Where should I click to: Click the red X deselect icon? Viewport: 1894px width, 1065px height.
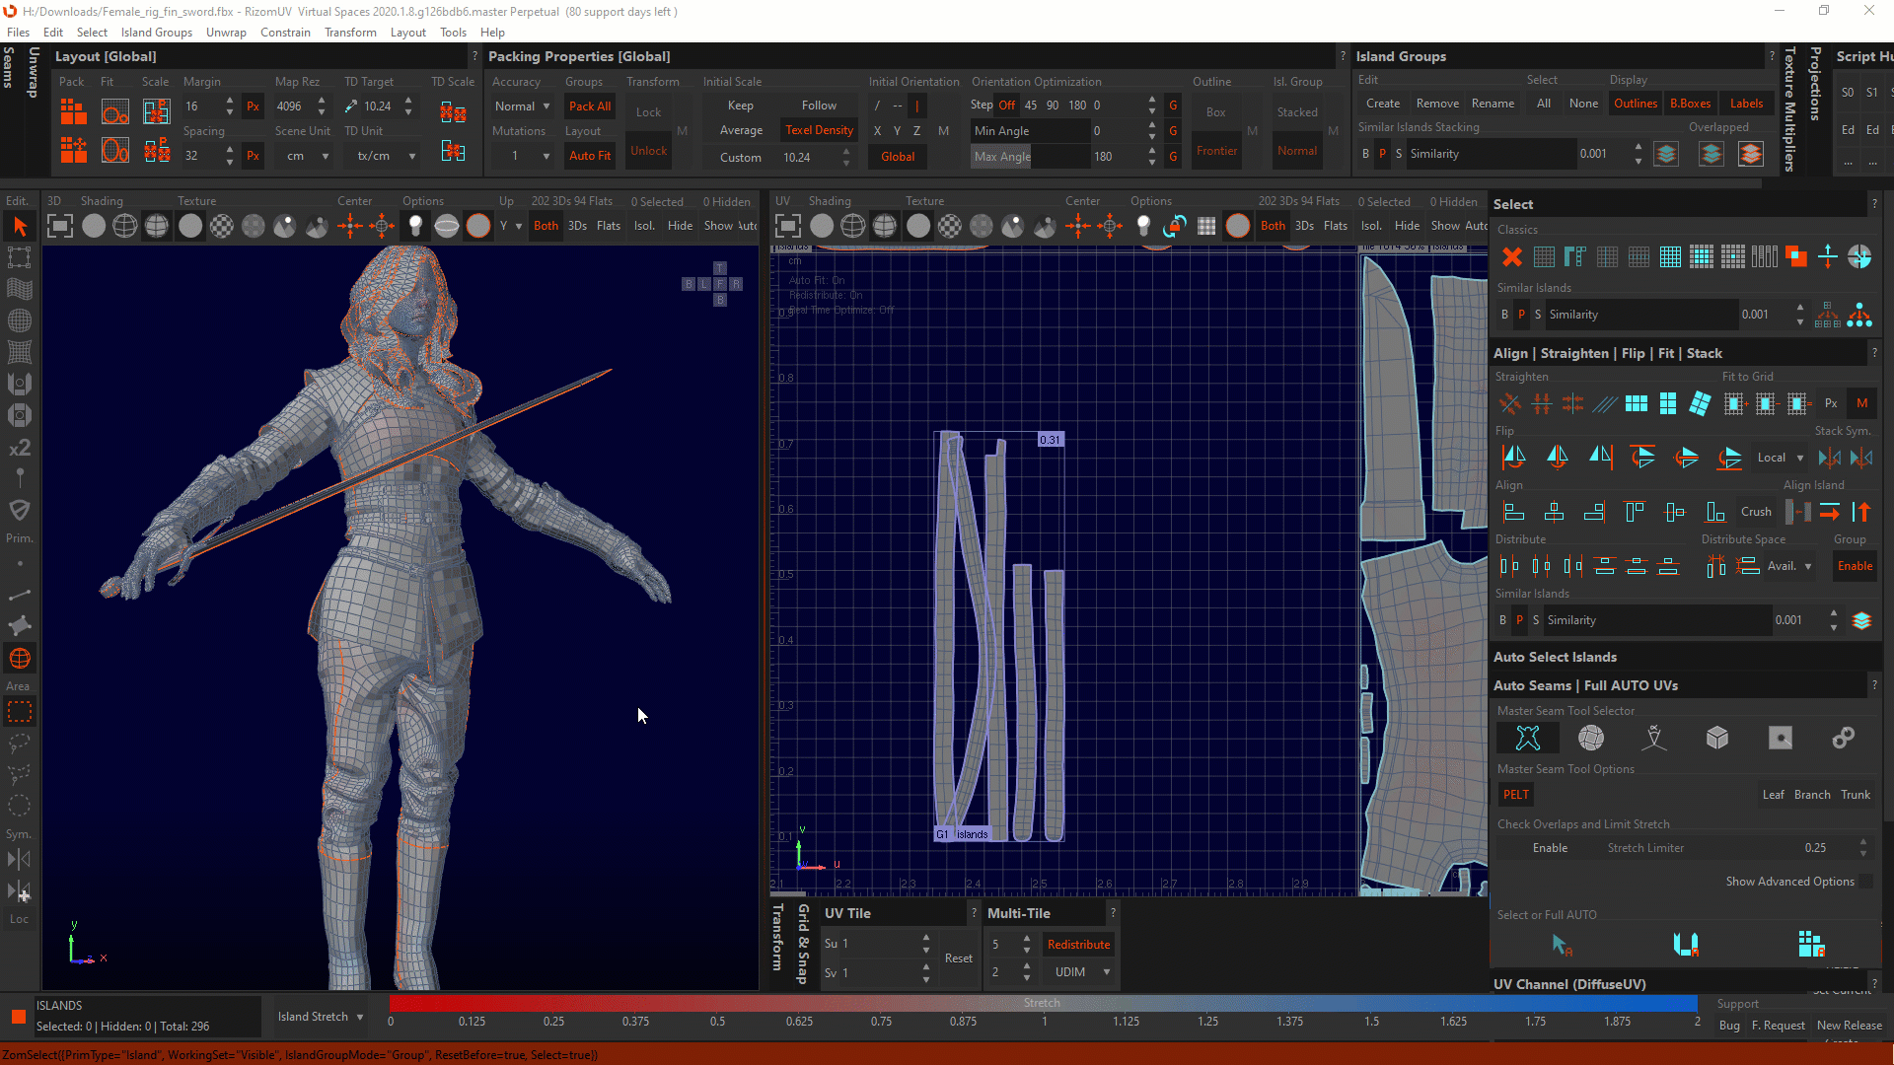click(1512, 257)
